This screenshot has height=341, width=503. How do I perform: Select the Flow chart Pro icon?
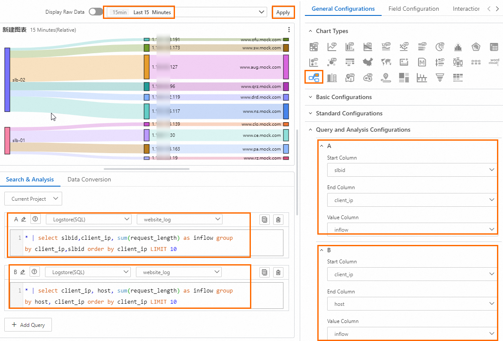point(368,47)
